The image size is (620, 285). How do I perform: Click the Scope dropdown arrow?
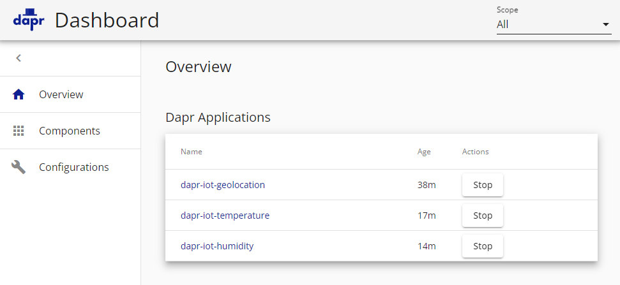click(605, 24)
